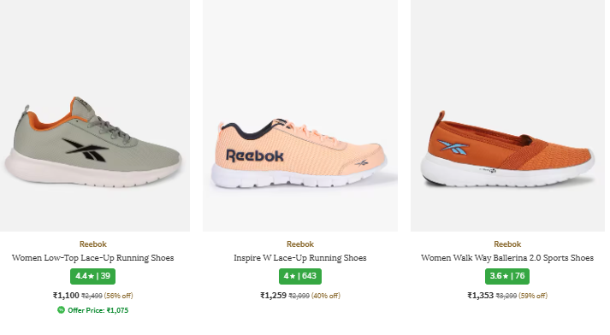Open the peach Reebok Inspire shoe image
The width and height of the screenshot is (610, 335).
[300, 116]
